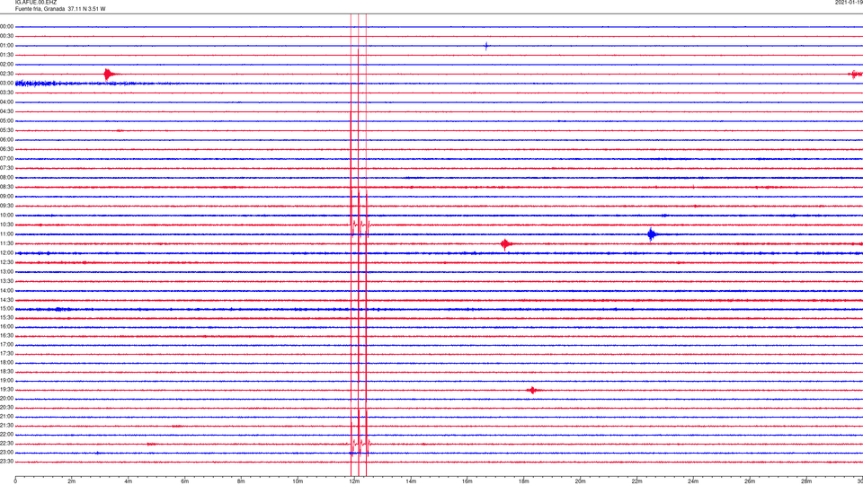This screenshot has width=863, height=485.
Task: Select the 13:30 time label
Action: point(6,281)
